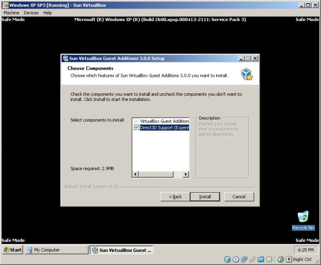Screen dimensions: 321x265
Task: Click the VirtualBox Guest Additions checkbox
Action: pos(136,121)
